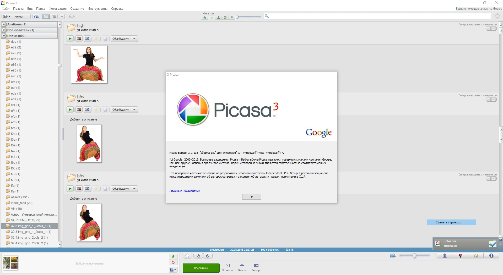The width and height of the screenshot is (503, 275).
Task: Create a new album with the plus icon
Action: coord(36,16)
